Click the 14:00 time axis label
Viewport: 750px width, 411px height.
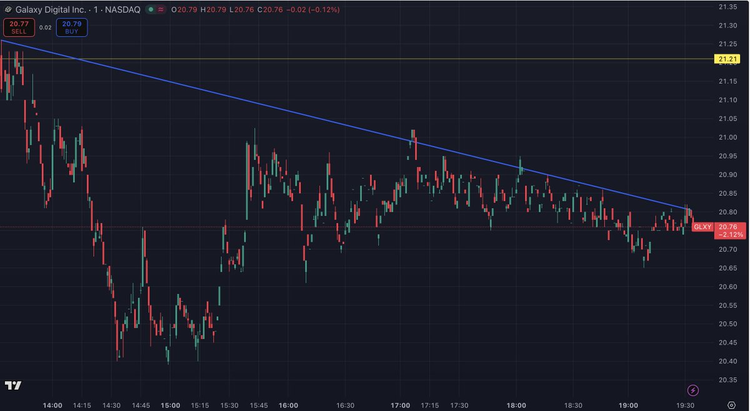coord(52,405)
